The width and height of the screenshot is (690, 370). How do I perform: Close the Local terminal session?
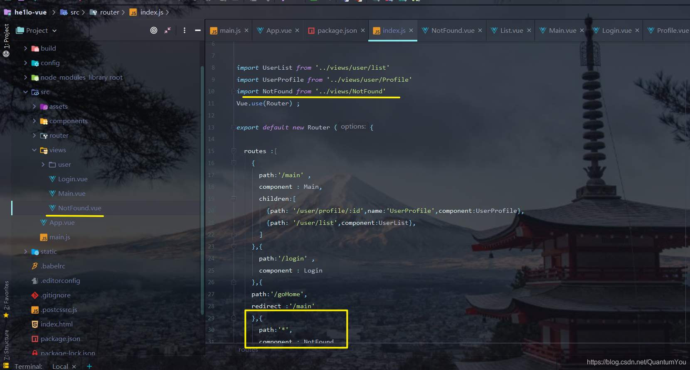tap(74, 367)
